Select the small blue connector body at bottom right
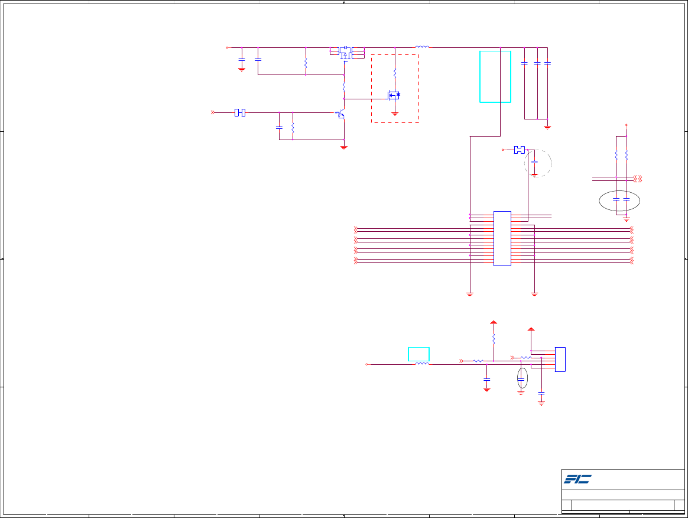688x518 pixels. [560, 360]
